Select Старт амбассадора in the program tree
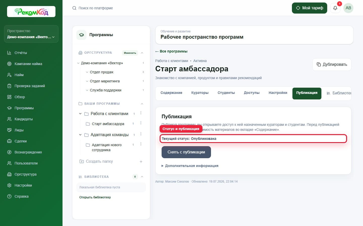363x226 pixels. [x=108, y=124]
